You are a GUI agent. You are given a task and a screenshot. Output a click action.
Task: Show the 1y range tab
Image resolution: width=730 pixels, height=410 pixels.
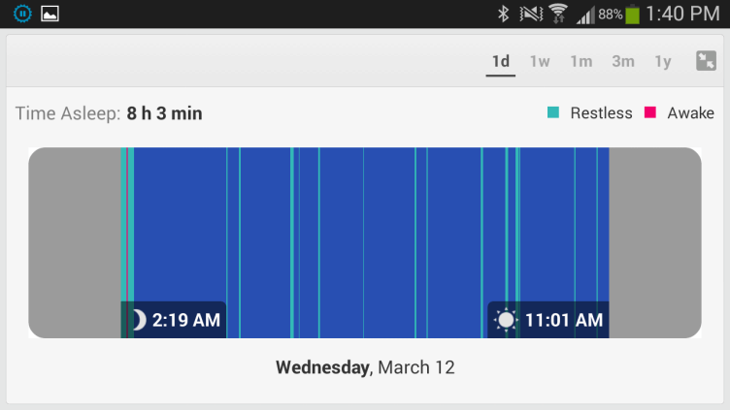tap(663, 61)
